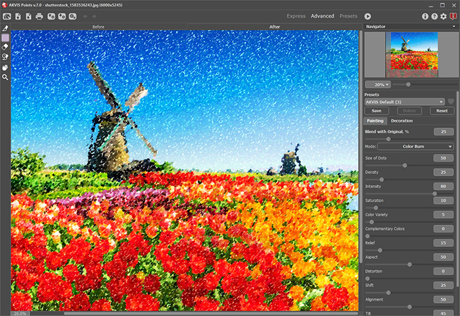
Task: Switch to Express mode
Action: pyautogui.click(x=296, y=16)
